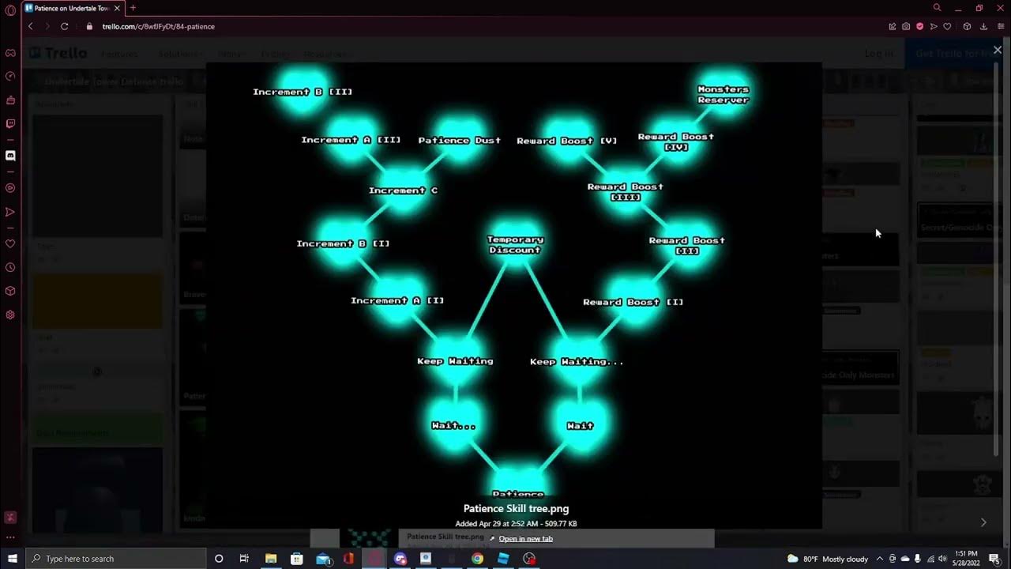
Task: Click the Patience Skill tree.png caption
Action: click(x=516, y=509)
